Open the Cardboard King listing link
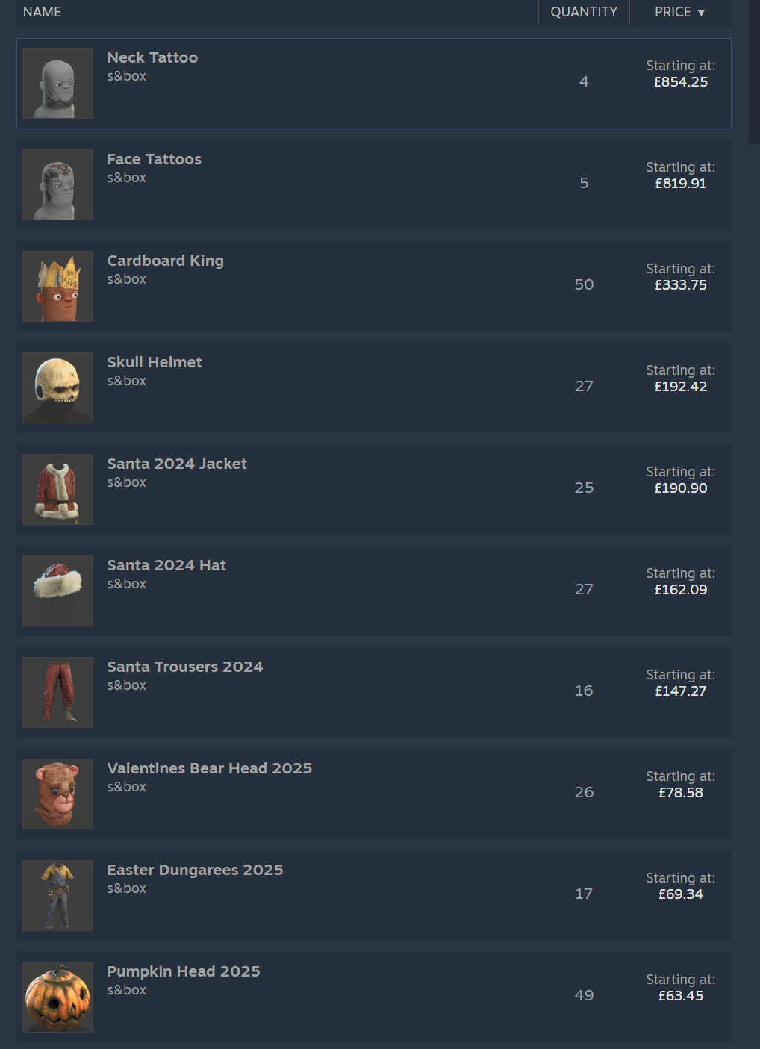 165,261
